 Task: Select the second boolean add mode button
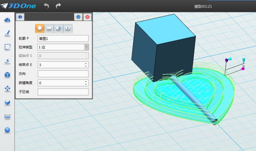coord(49,28)
